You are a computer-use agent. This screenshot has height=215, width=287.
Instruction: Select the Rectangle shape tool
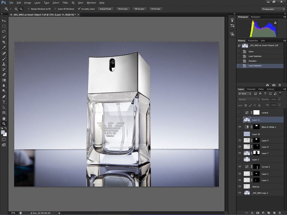click(4, 113)
